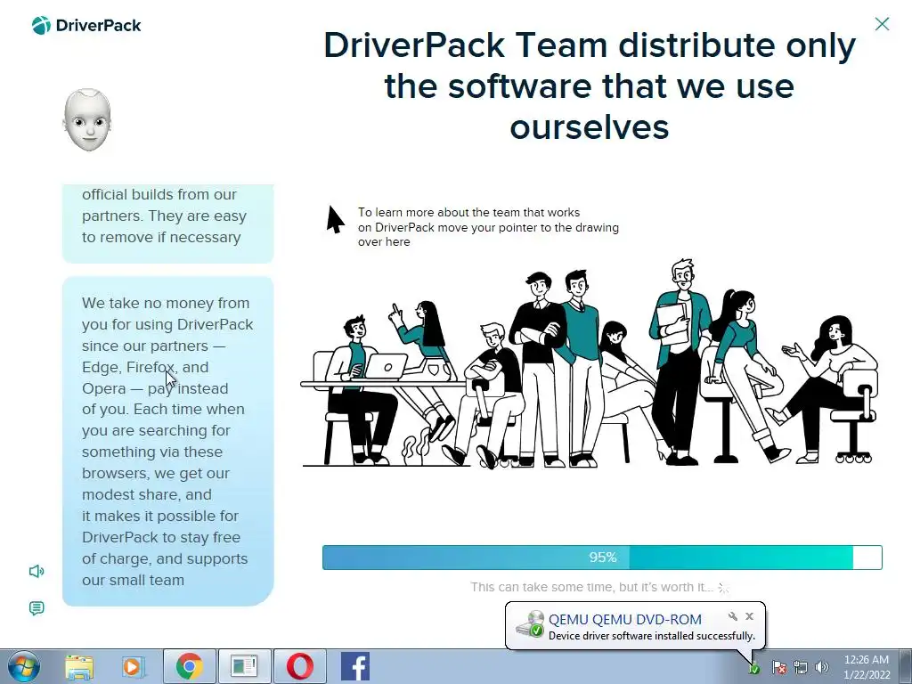Click the "We take no money" chat bubble
912x684 pixels.
(167, 442)
